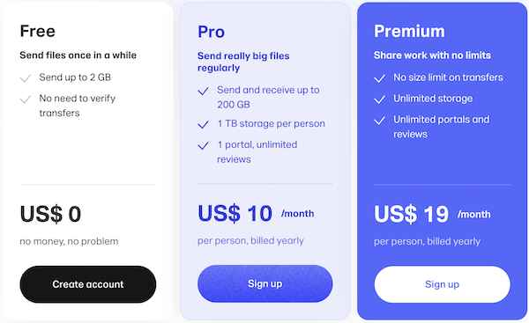Click checkmark beside No size limit on transfers
Image resolution: width=529 pixels, height=323 pixels.
click(x=379, y=78)
